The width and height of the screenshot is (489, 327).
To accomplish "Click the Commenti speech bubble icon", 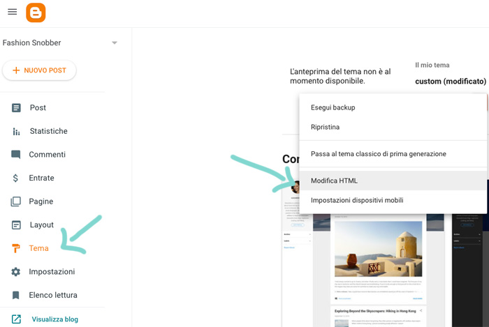I will point(15,155).
